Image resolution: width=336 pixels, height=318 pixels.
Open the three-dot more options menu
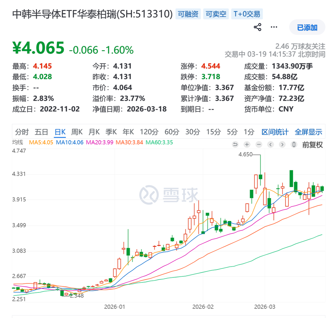[x=274, y=27]
